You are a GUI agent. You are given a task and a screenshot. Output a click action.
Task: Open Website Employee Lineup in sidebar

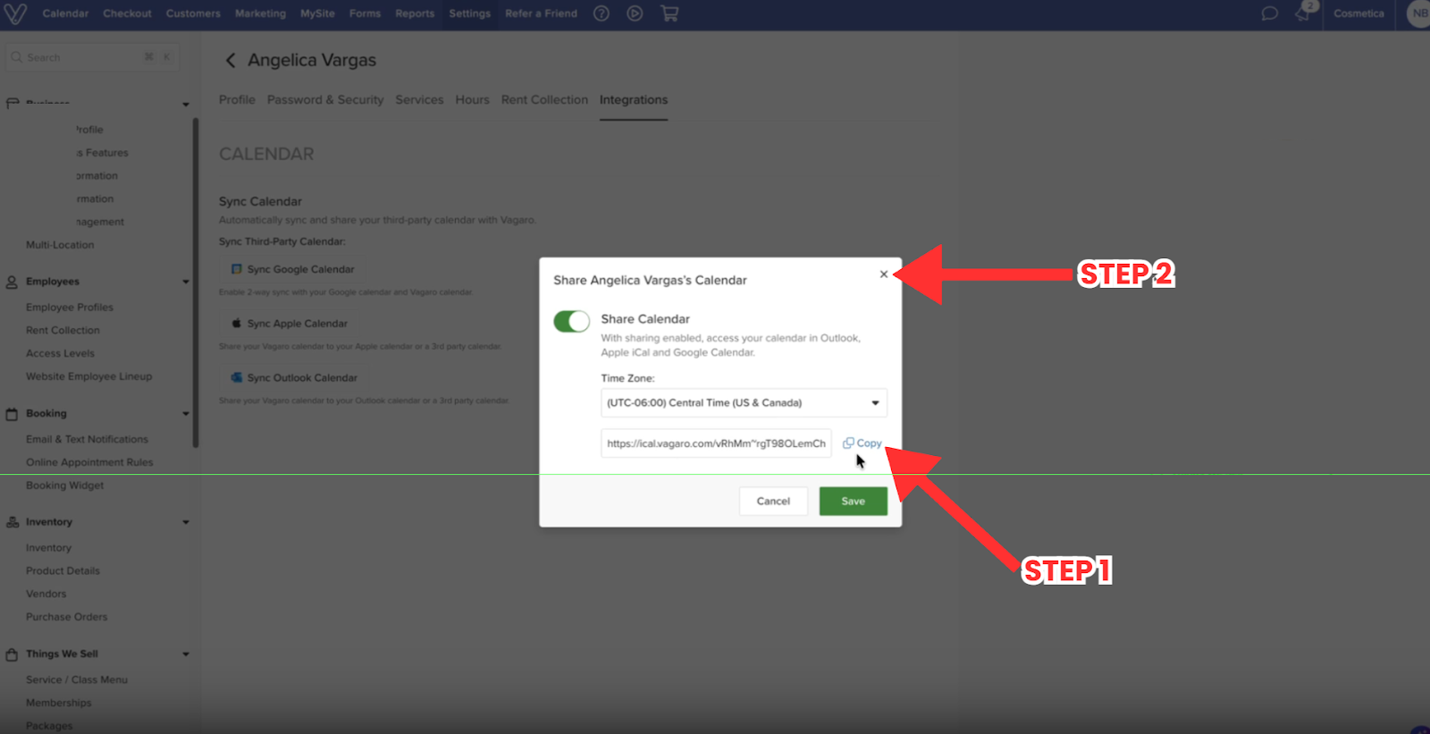click(88, 377)
